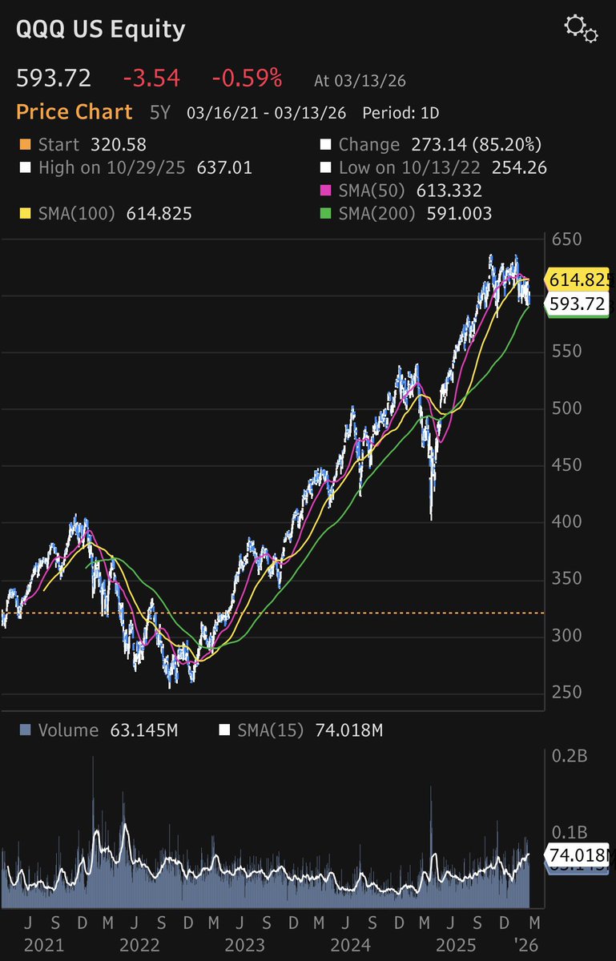Image resolution: width=616 pixels, height=961 pixels.
Task: Select the 5Y time range
Action: 159,113
